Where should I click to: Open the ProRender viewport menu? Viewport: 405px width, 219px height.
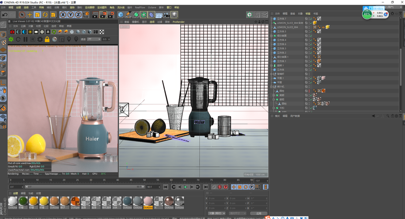coord(178,22)
